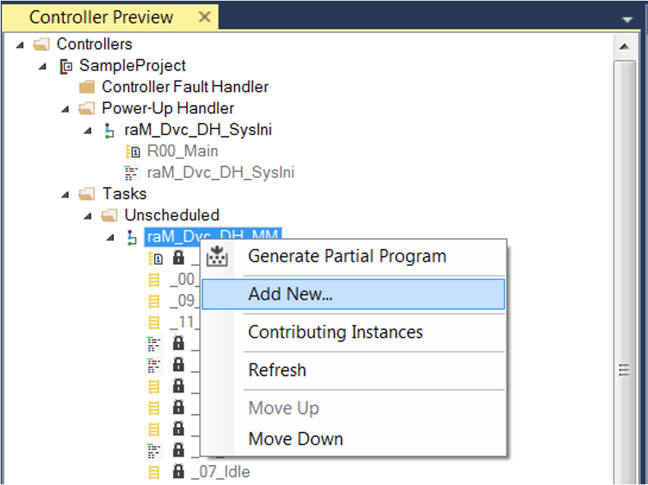The image size is (648, 485).
Task: Click the Controller Fault Handler folder icon
Action: pos(86,87)
